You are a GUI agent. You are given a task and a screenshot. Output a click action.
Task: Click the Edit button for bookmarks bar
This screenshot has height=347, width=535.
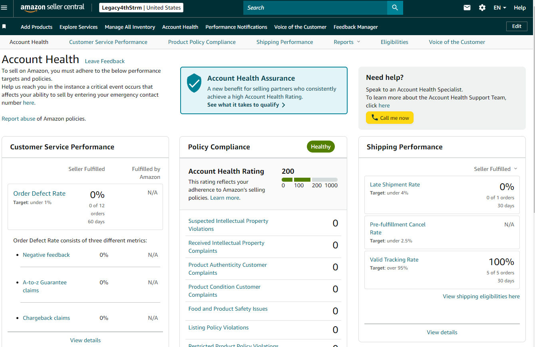tap(517, 26)
